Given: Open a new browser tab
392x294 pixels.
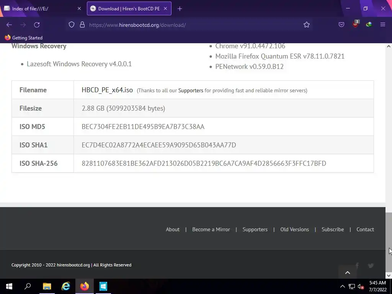Looking at the screenshot, I should click(x=180, y=9).
